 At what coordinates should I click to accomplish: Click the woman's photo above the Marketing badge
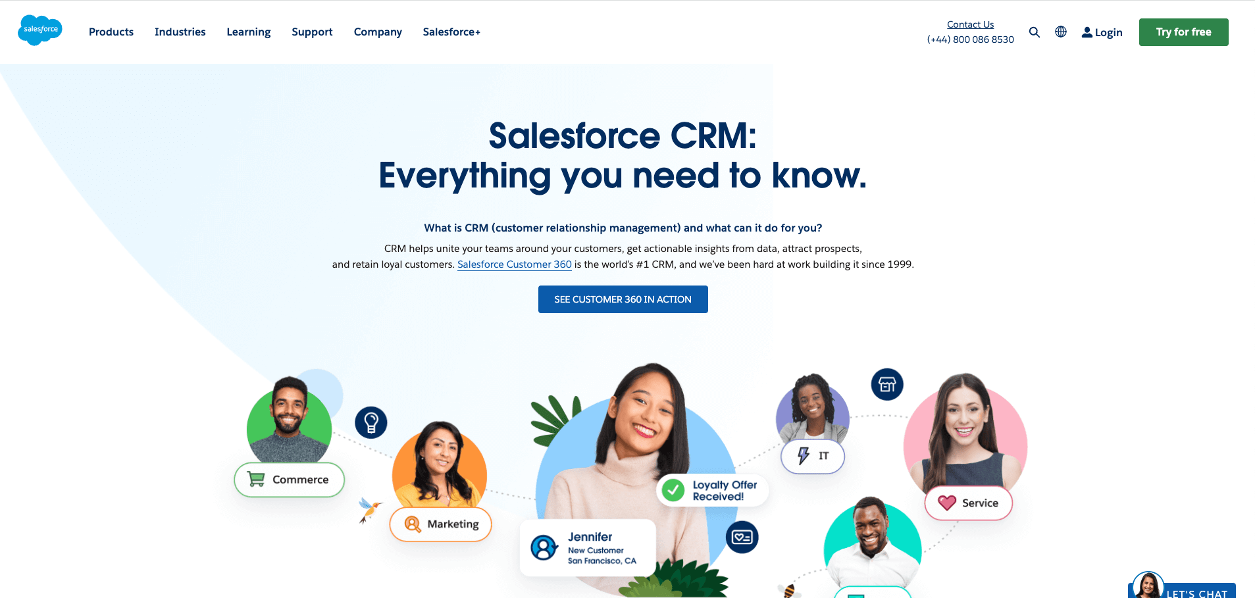click(440, 464)
